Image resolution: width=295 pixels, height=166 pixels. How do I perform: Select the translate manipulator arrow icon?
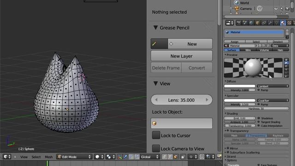point(125,157)
